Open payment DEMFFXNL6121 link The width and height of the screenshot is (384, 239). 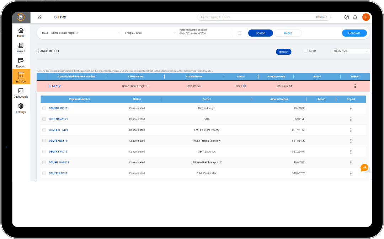click(59, 141)
